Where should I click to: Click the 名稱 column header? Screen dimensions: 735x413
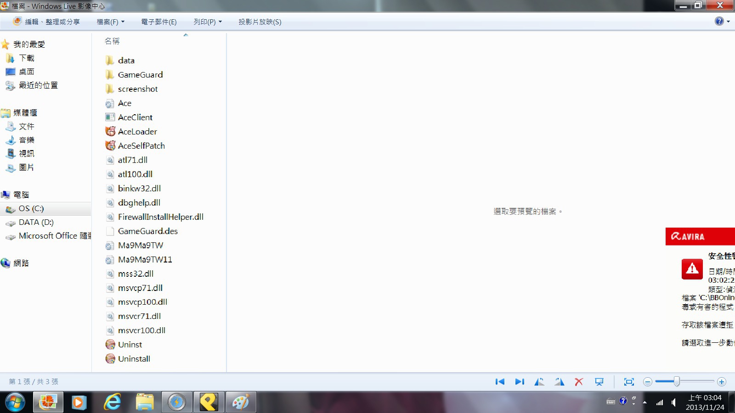tap(112, 41)
